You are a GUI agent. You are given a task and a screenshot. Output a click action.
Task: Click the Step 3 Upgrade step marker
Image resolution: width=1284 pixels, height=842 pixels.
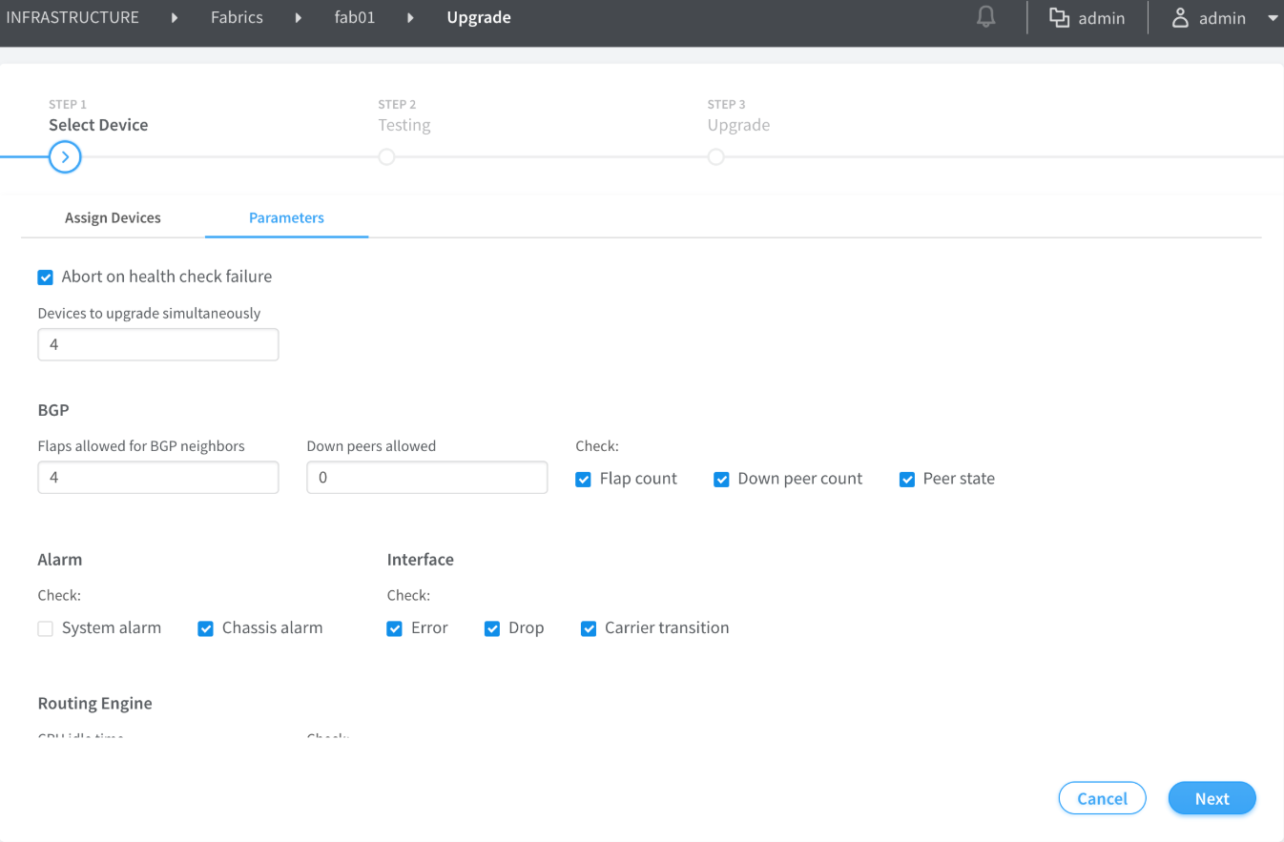tap(715, 156)
